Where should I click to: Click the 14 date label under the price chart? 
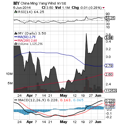[x=44, y=96]
